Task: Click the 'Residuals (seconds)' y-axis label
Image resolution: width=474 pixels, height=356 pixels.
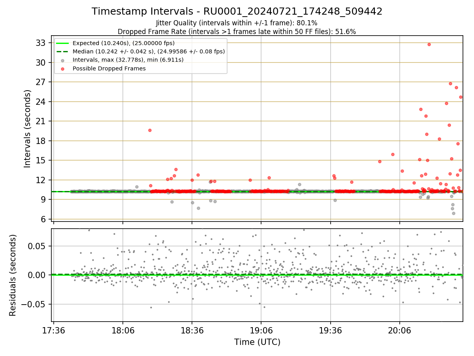Action: tap(13, 275)
